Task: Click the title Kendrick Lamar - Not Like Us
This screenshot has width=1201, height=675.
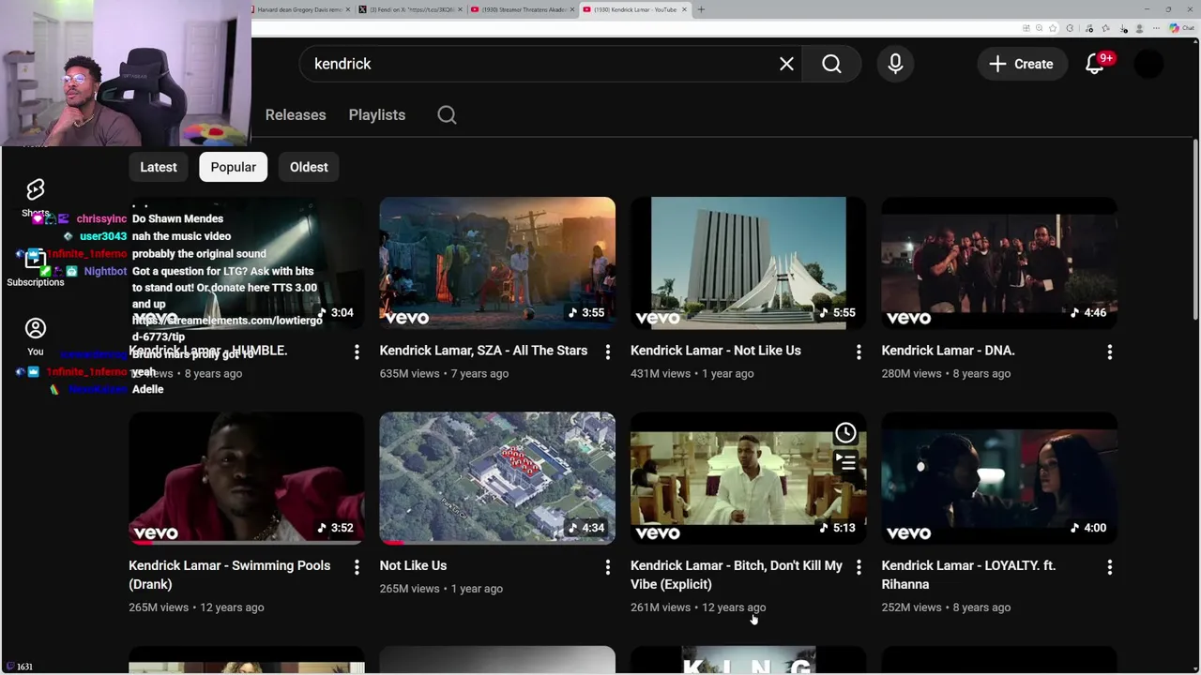Action: pos(716,351)
